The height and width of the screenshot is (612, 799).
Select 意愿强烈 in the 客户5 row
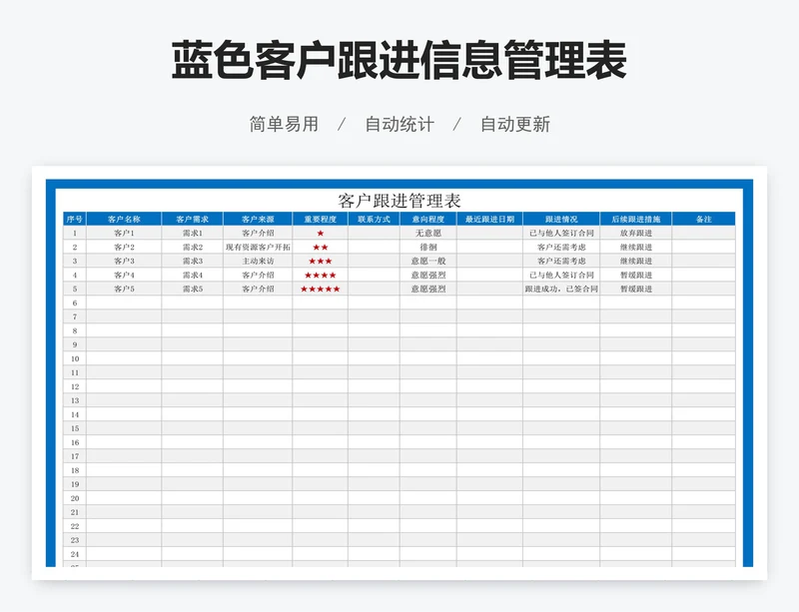428,289
